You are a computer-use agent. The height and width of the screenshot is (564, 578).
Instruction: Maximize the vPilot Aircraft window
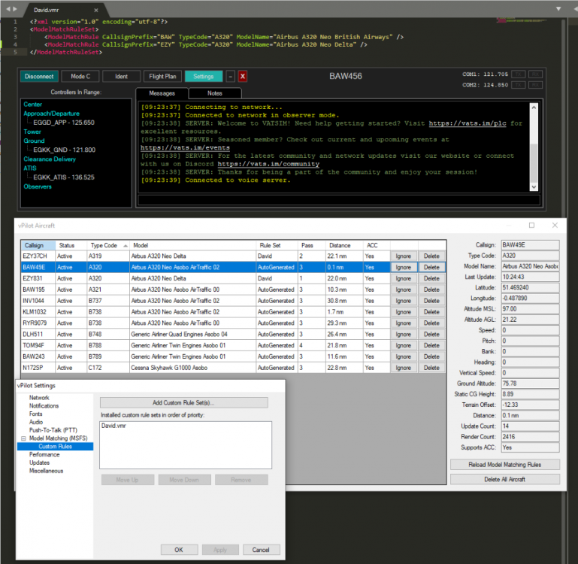pyautogui.click(x=531, y=225)
